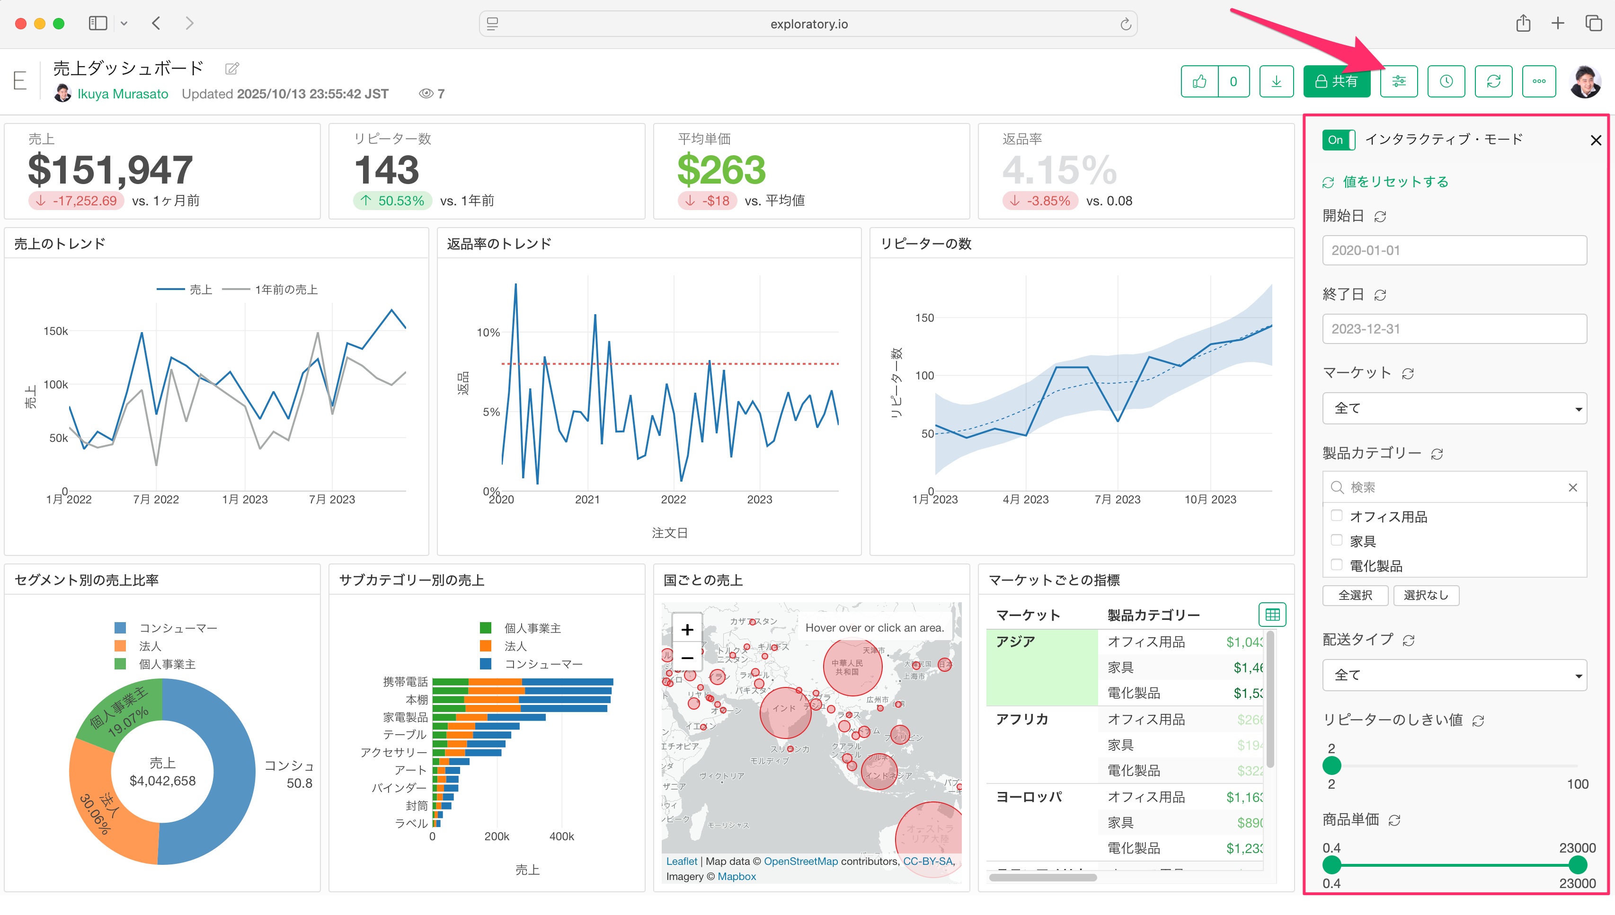Image resolution: width=1615 pixels, height=915 pixels.
Task: Click the 開始日 date input field
Action: click(x=1454, y=250)
